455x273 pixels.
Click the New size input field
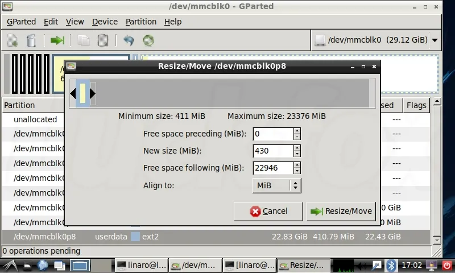273,151
